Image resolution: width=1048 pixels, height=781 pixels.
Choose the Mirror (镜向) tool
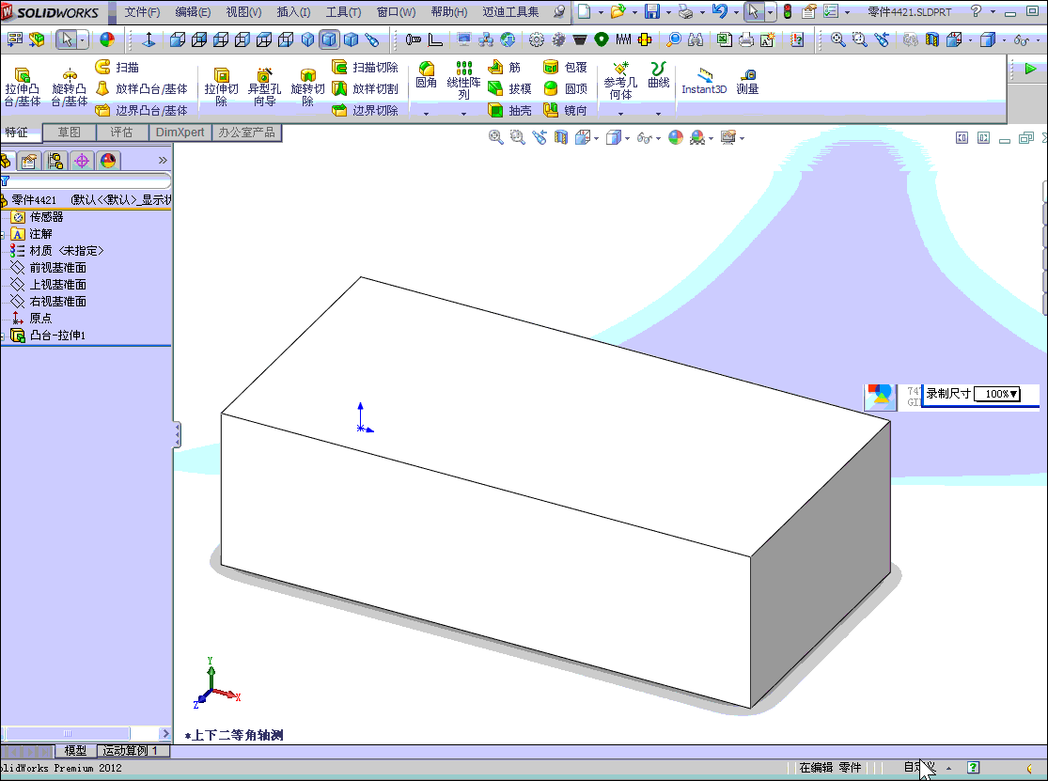565,110
